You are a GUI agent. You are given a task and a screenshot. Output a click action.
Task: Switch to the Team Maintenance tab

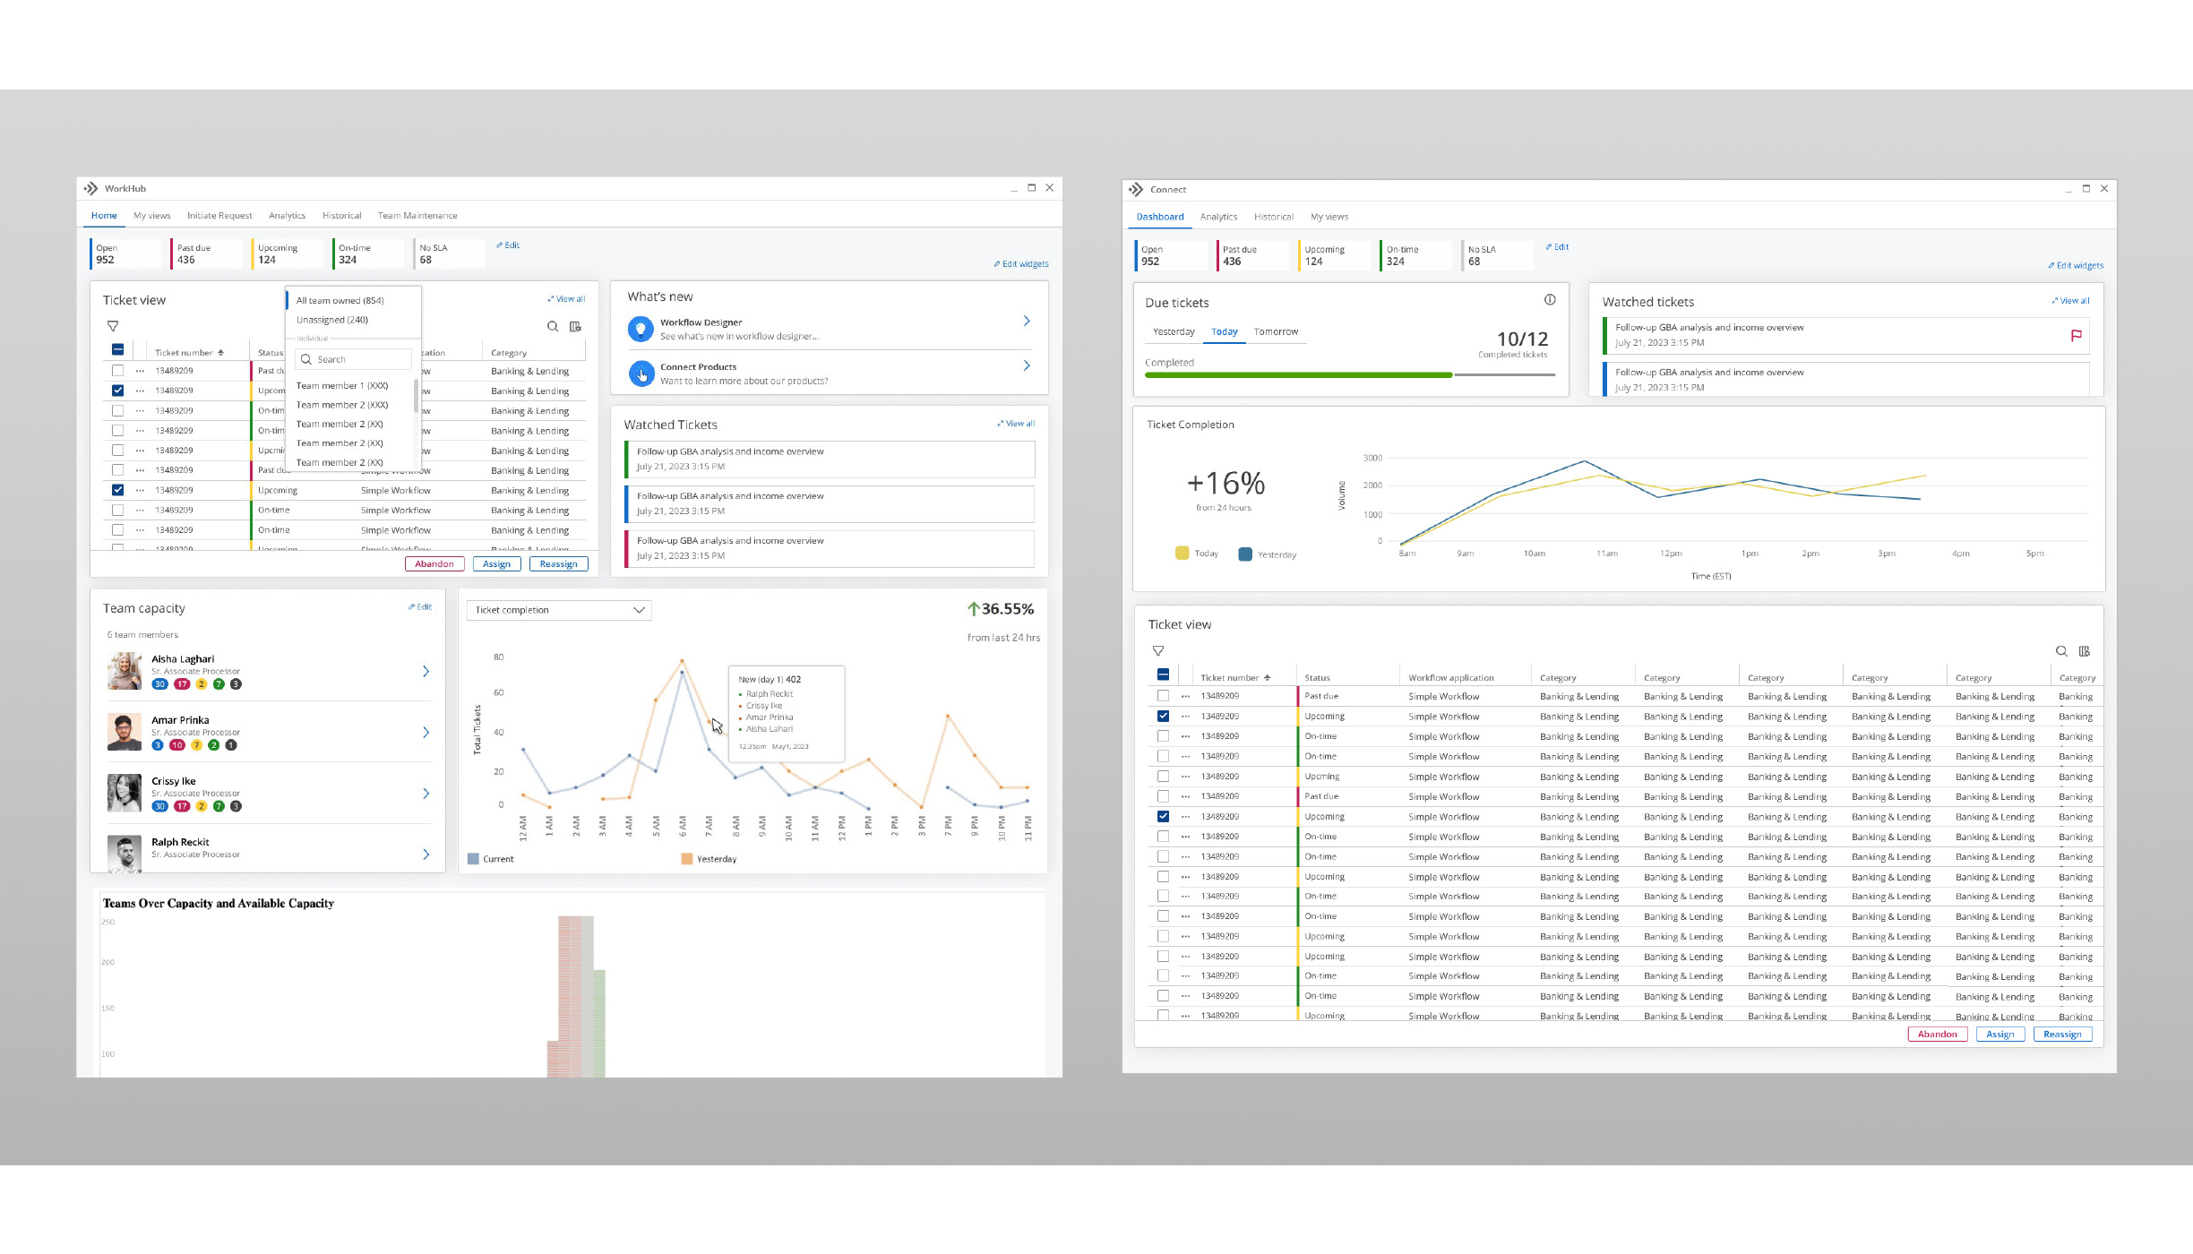(x=417, y=216)
